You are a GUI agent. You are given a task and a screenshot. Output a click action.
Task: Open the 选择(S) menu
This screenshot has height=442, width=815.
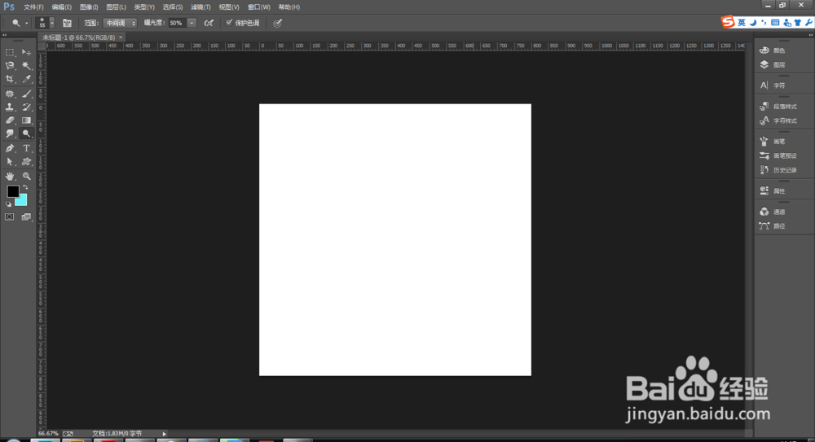click(x=172, y=7)
